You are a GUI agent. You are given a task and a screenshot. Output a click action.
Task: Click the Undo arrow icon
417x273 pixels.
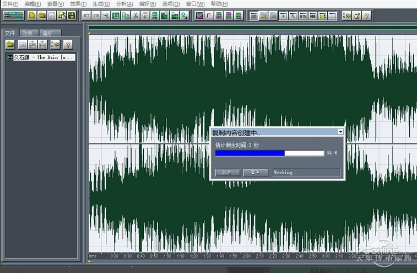86,15
